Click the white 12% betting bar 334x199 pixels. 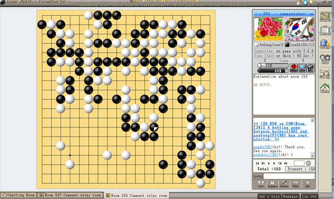(272, 65)
